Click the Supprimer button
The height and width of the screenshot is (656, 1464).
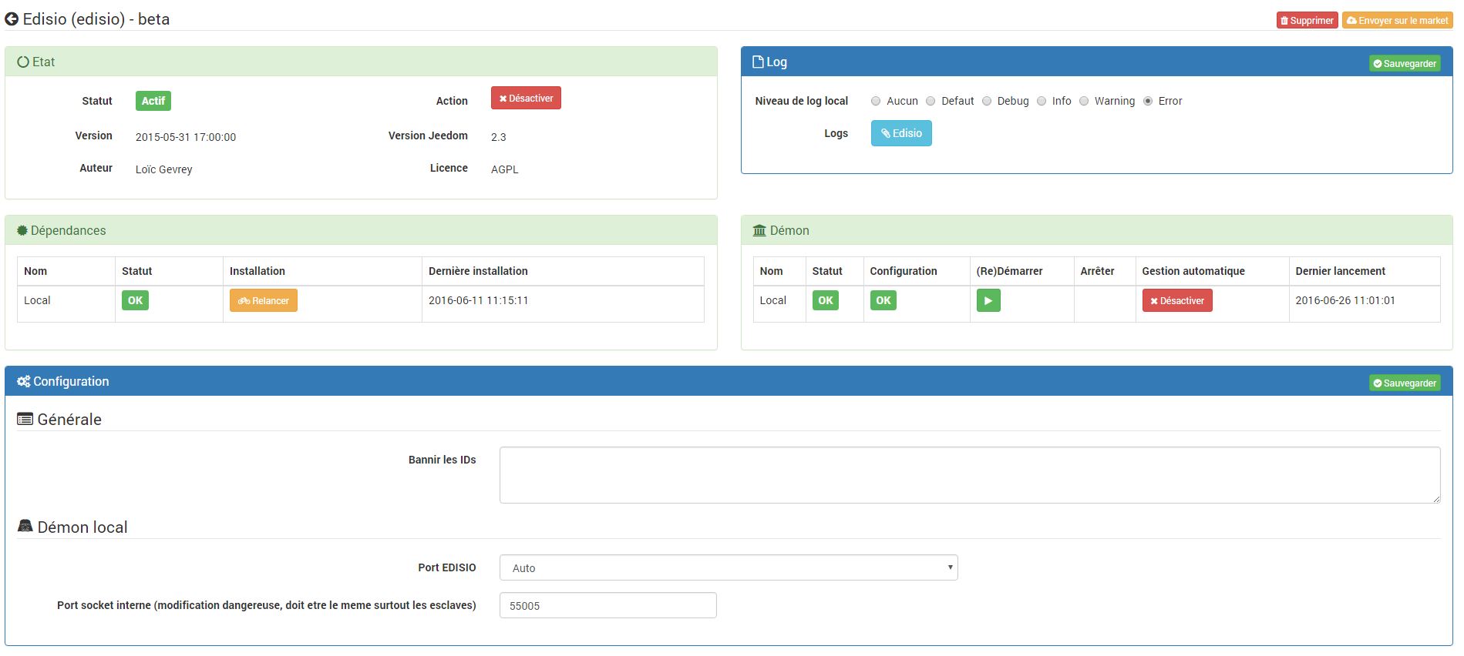(1307, 21)
